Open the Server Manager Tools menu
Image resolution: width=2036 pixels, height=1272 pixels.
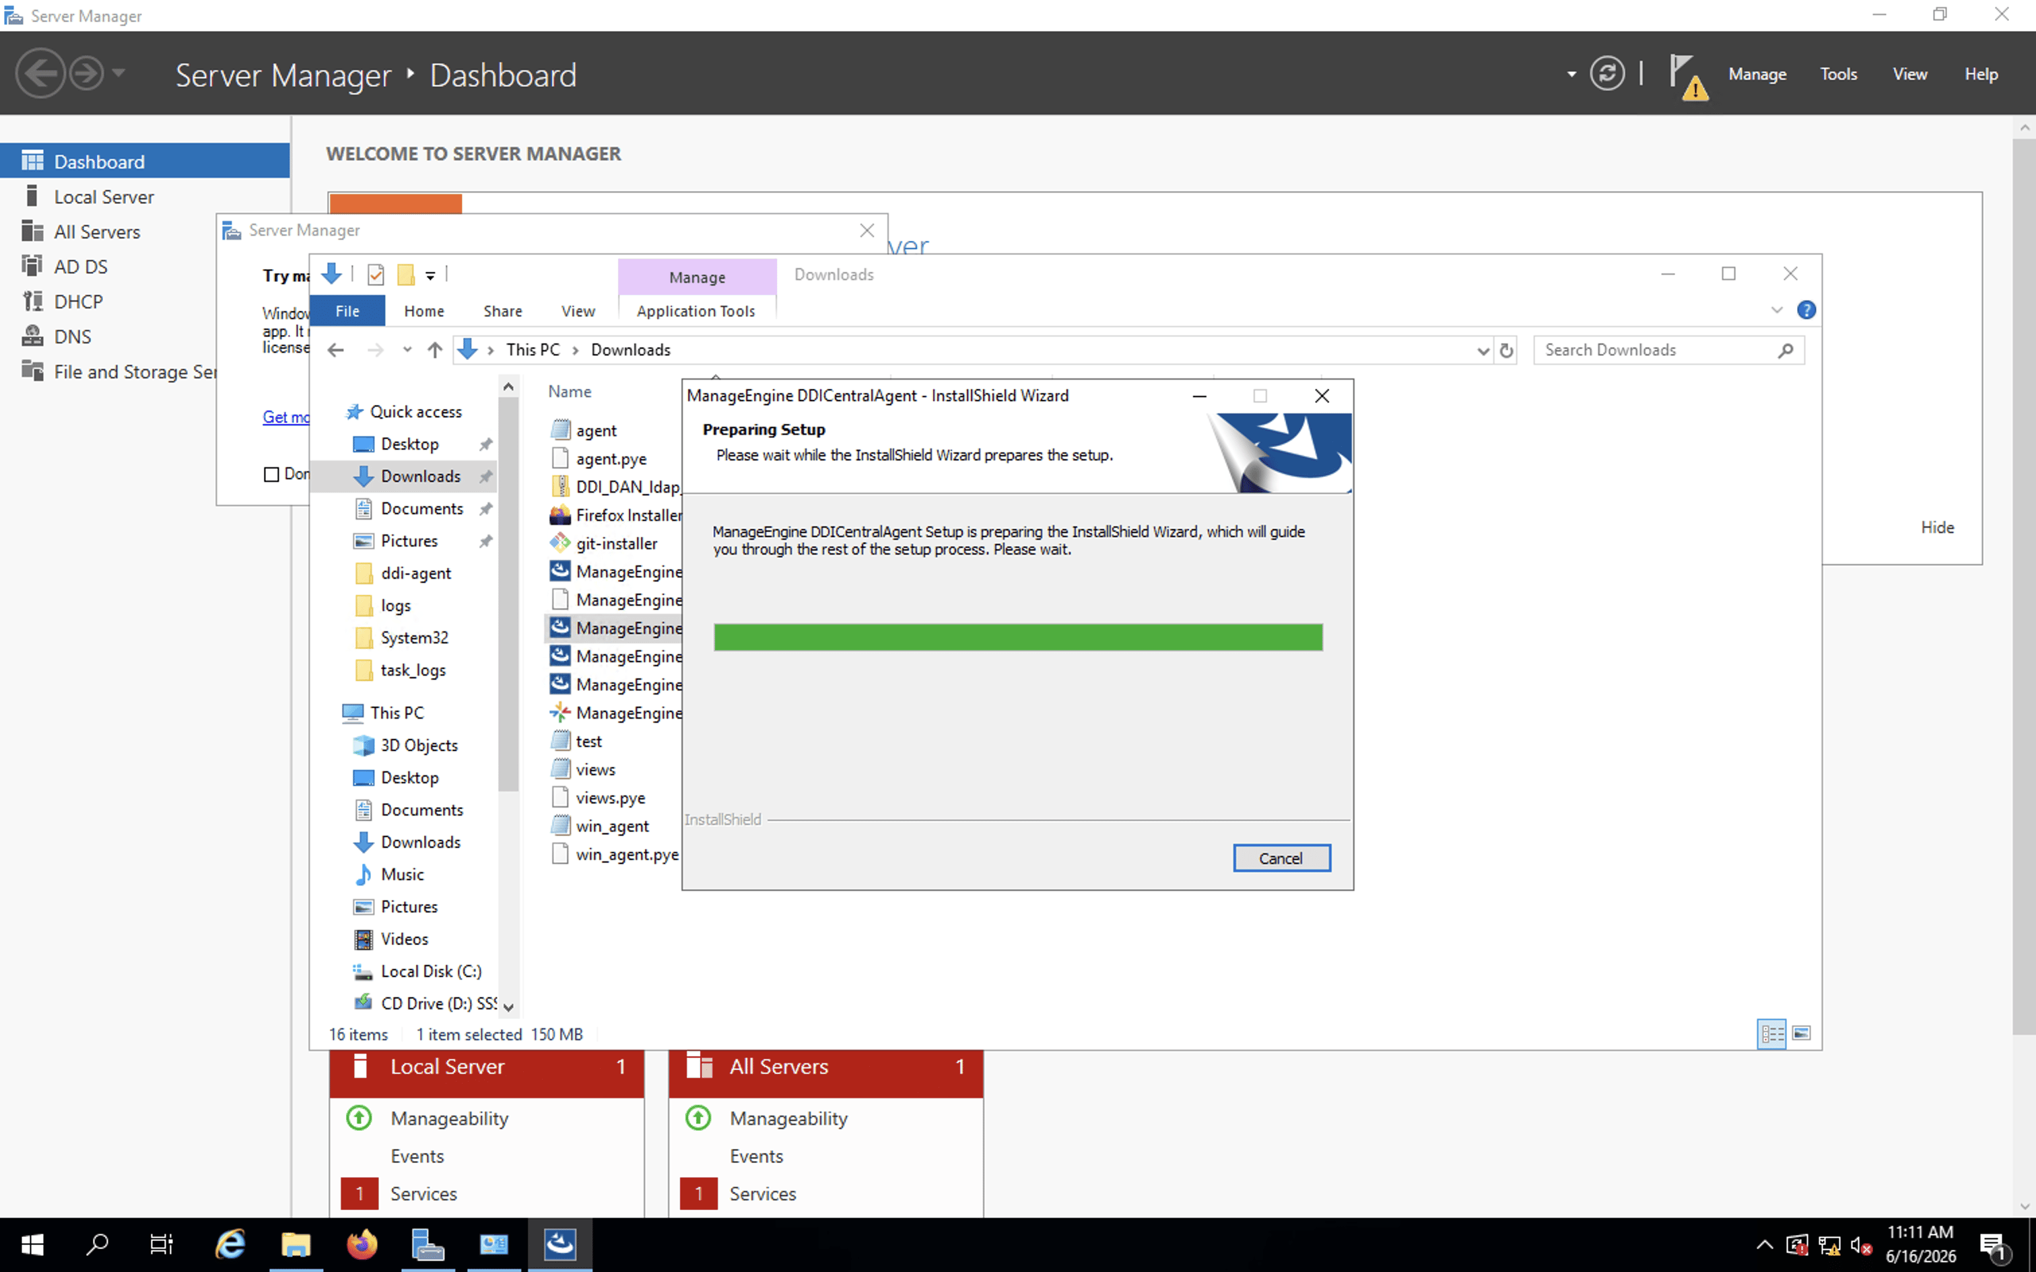click(x=1838, y=74)
